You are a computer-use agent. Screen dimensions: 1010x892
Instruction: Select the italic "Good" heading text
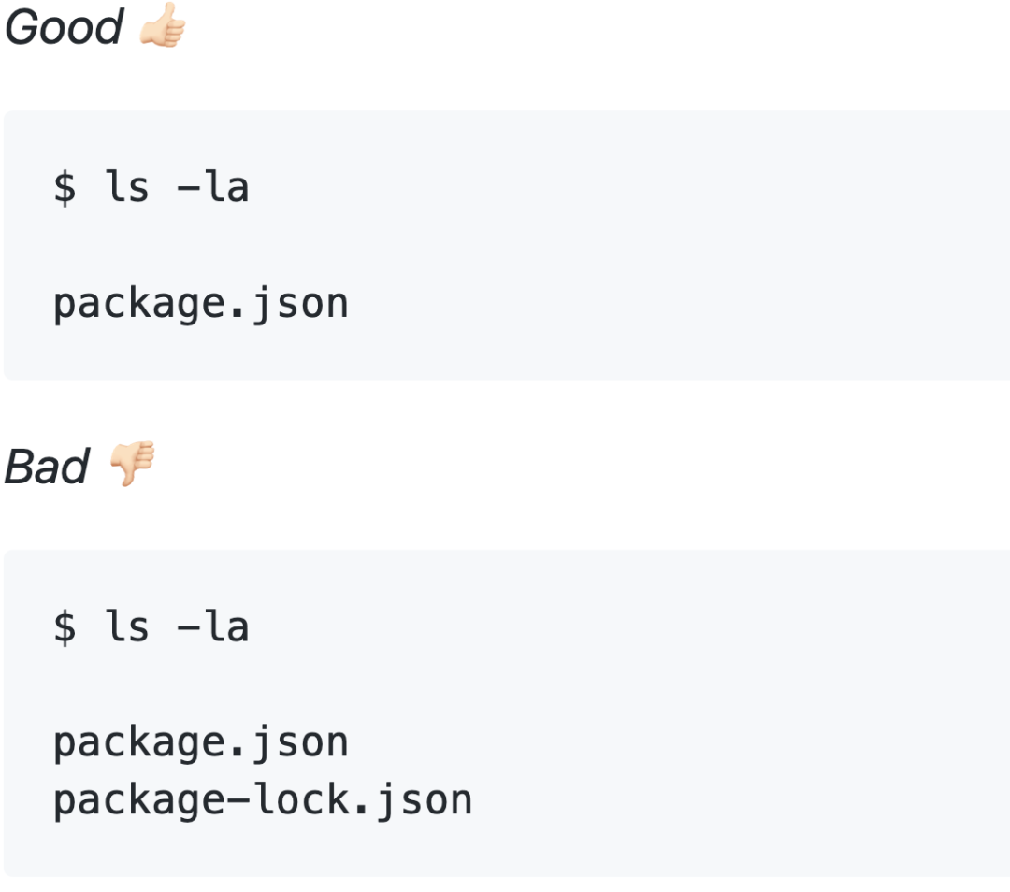(64, 27)
